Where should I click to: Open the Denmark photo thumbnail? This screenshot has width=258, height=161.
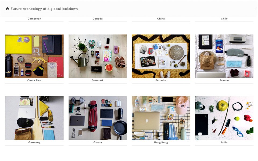(x=98, y=56)
